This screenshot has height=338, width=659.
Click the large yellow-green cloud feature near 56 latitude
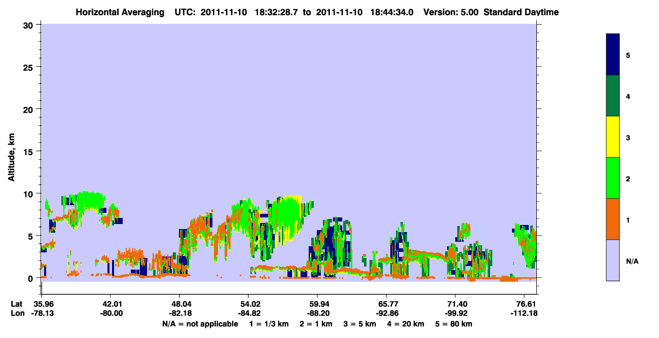click(287, 218)
